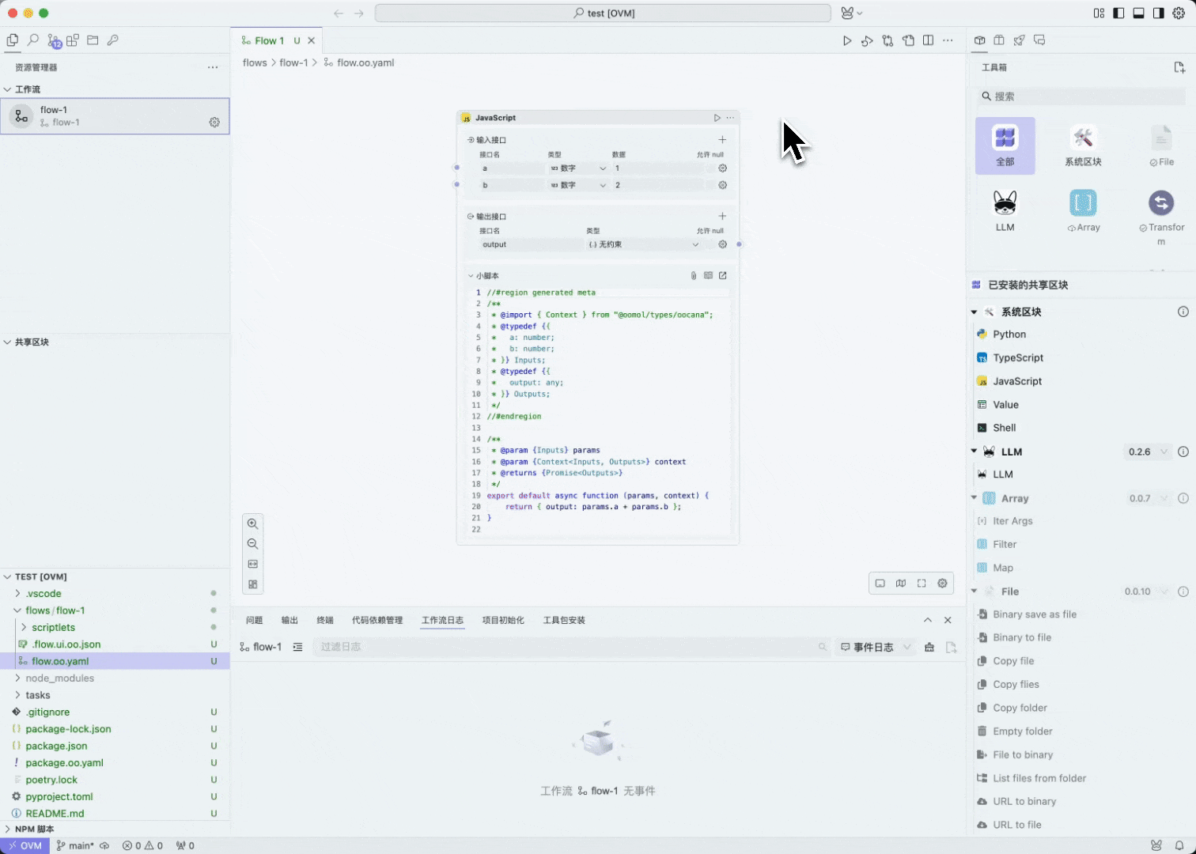This screenshot has width=1196, height=854.
Task: Run the JavaScript block play button
Action: (x=717, y=118)
